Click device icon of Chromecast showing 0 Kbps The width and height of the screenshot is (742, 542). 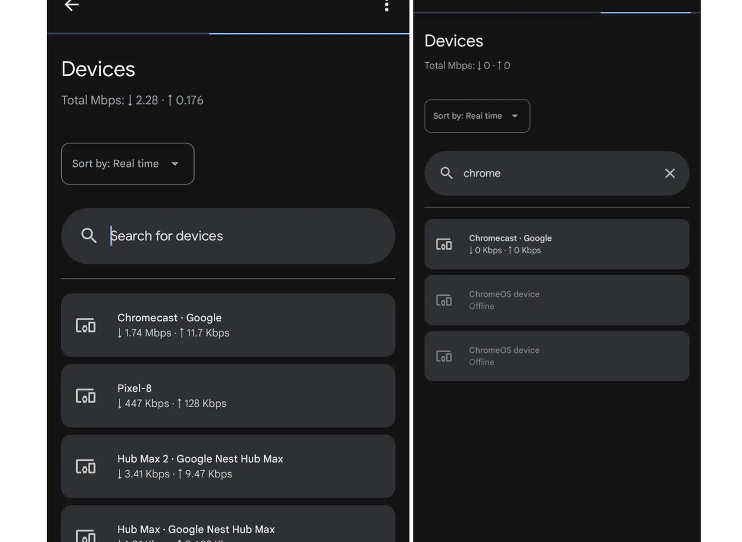click(444, 244)
